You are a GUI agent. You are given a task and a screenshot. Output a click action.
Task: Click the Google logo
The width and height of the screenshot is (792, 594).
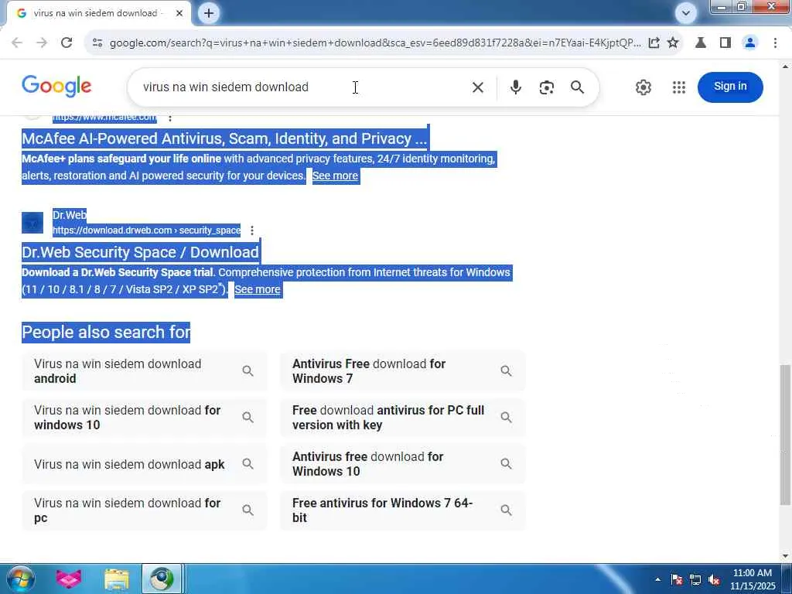point(56,87)
